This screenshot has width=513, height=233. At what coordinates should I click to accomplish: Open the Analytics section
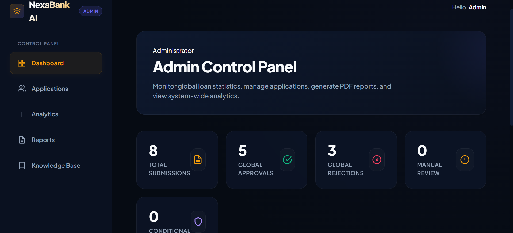[x=56, y=114]
